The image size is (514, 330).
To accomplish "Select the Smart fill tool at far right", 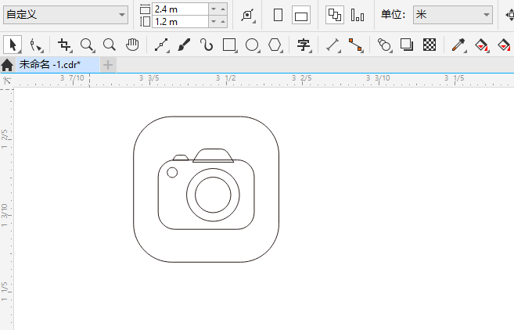I will point(504,45).
